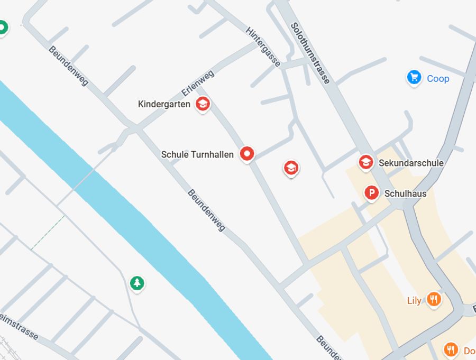The image size is (476, 360).
Task: Select the Sekundarschule text label
Action: coord(411,163)
